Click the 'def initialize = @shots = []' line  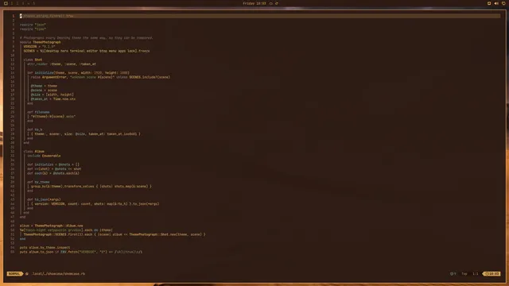point(53,164)
